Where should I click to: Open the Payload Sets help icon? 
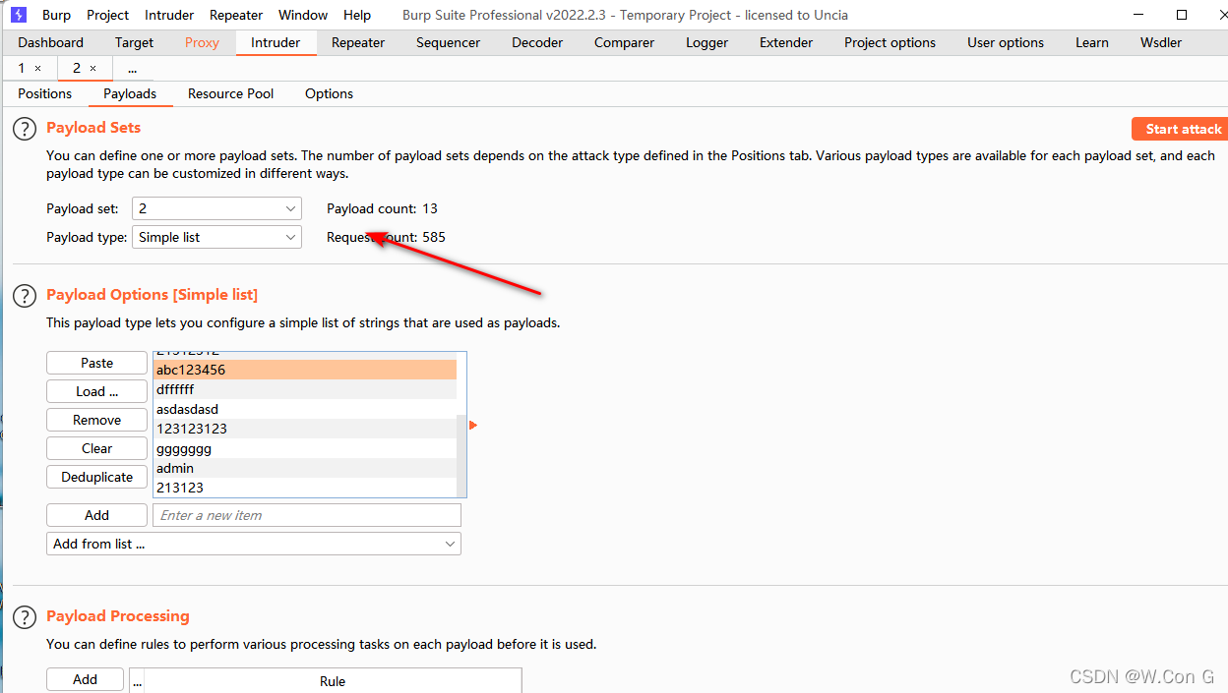click(25, 129)
